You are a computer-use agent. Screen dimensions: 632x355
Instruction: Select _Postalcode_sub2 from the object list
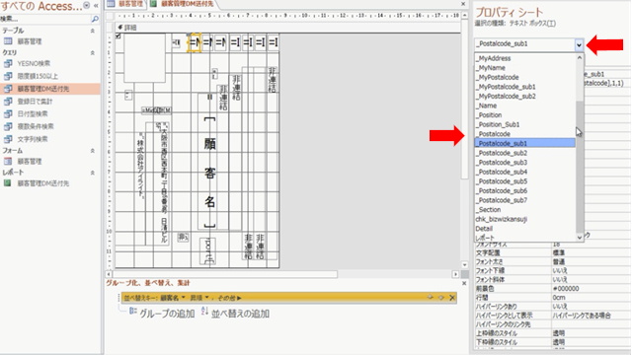[503, 153]
